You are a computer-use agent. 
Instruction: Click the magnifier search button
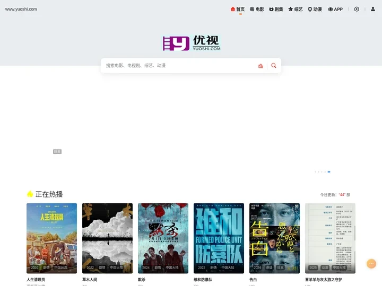tap(274, 66)
